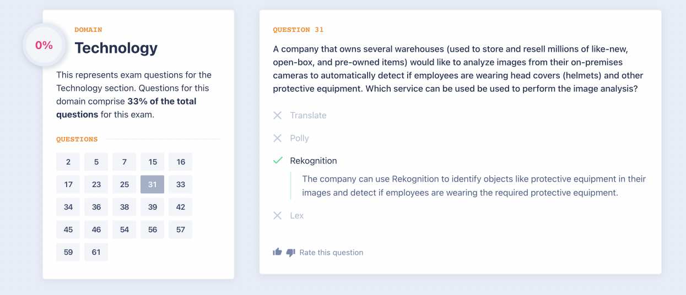The height and width of the screenshot is (295, 686).
Task: Select highlighted question 31 tile
Action: (153, 184)
